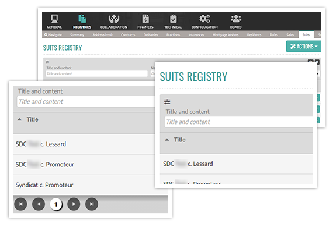
Task: Select the Suits tab
Action: [x=306, y=35]
